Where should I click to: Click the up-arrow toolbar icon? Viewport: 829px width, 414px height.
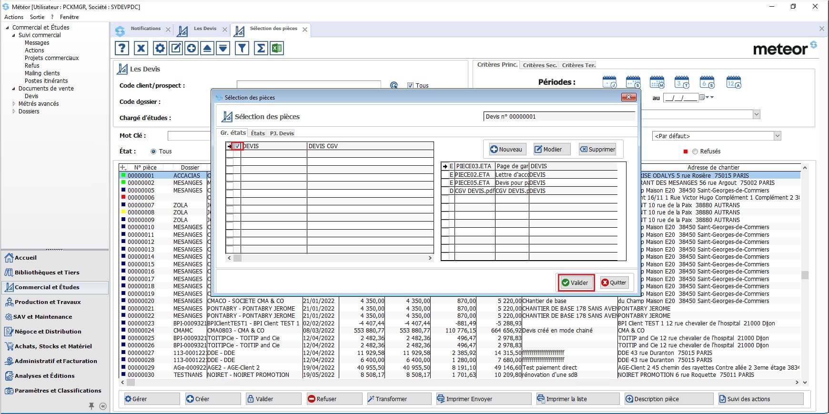pyautogui.click(x=207, y=48)
